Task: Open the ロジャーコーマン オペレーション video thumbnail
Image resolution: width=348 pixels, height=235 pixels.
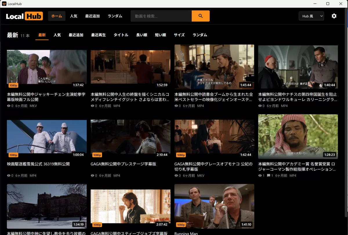Action: pyautogui.click(x=298, y=136)
